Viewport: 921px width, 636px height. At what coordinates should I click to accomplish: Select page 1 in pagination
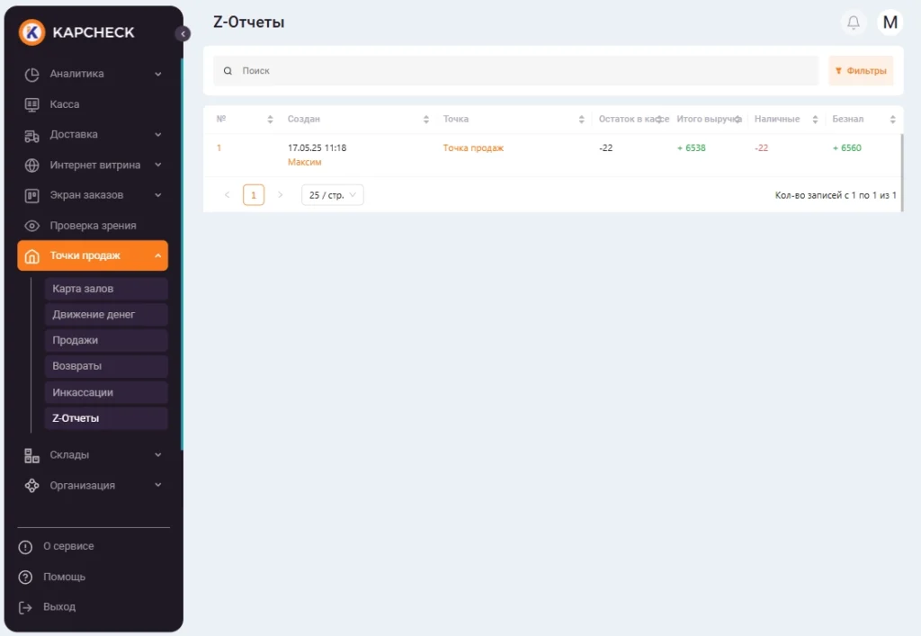254,195
